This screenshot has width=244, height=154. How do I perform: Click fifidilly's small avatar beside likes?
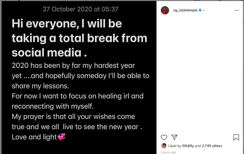[164, 146]
